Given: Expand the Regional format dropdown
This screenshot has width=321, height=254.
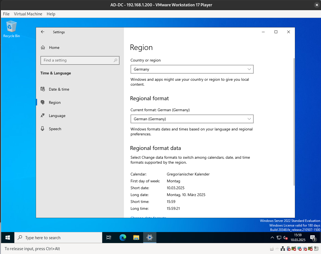Looking at the screenshot, I should (x=192, y=119).
